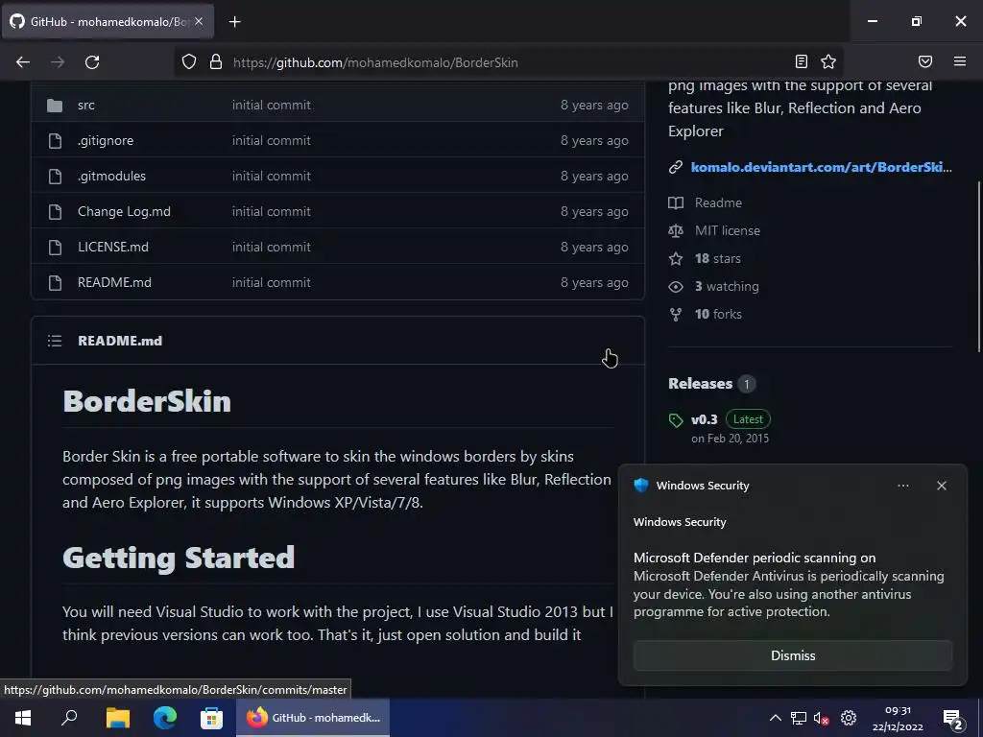Open taskbar Search
The height and width of the screenshot is (737, 983).
coord(69,718)
